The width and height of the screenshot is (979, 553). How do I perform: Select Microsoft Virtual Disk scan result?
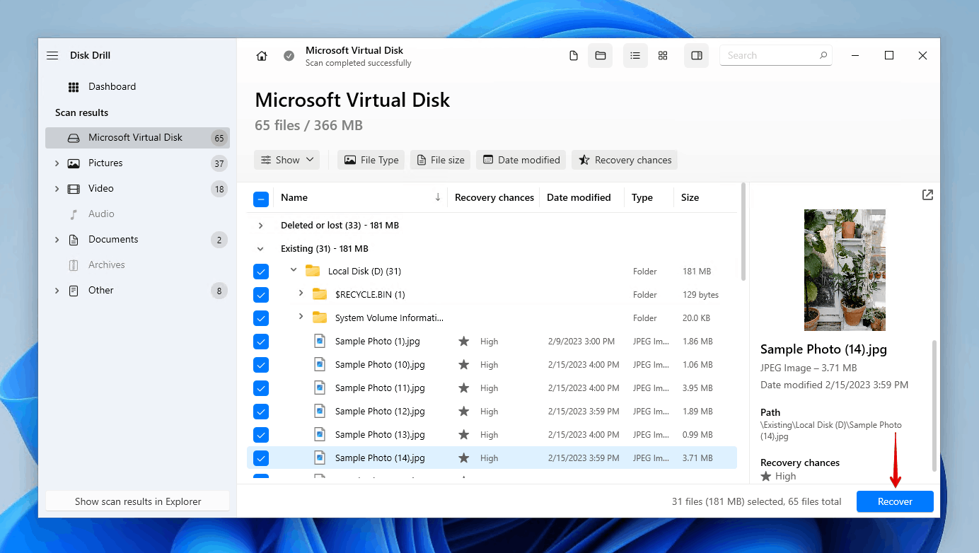(x=137, y=138)
